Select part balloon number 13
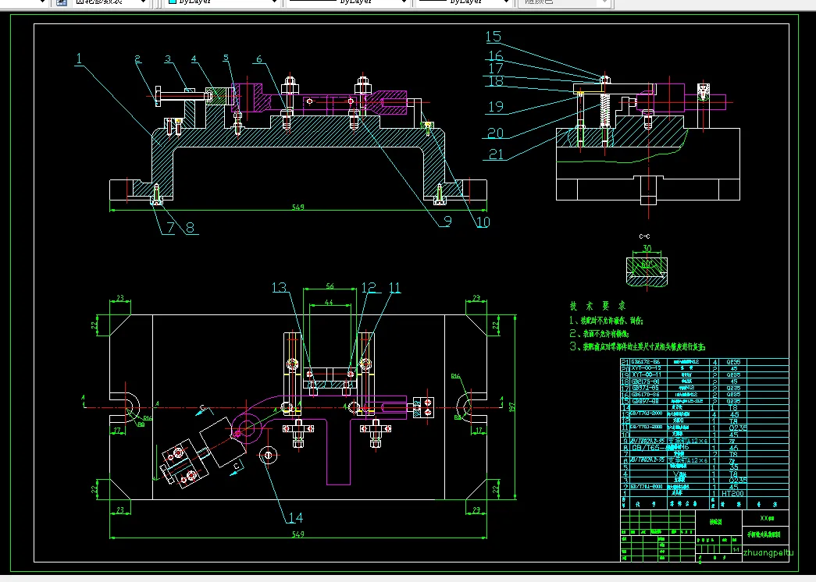The width and height of the screenshot is (816, 582). click(280, 287)
